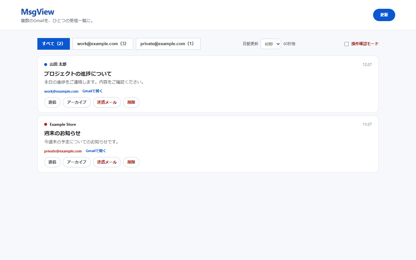
Task: Click sender name 山田 太郎
Action: coord(58,64)
